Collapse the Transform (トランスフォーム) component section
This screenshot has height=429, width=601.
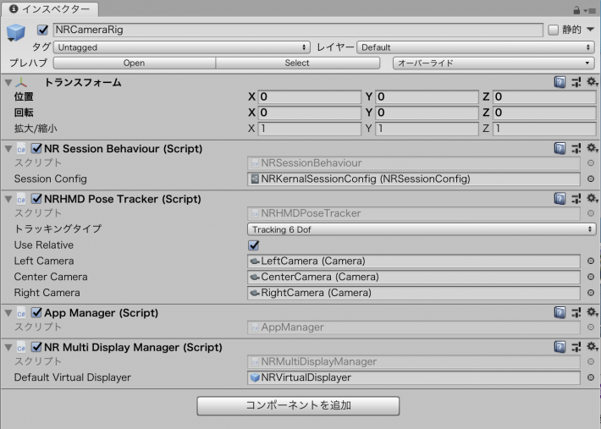click(x=8, y=82)
